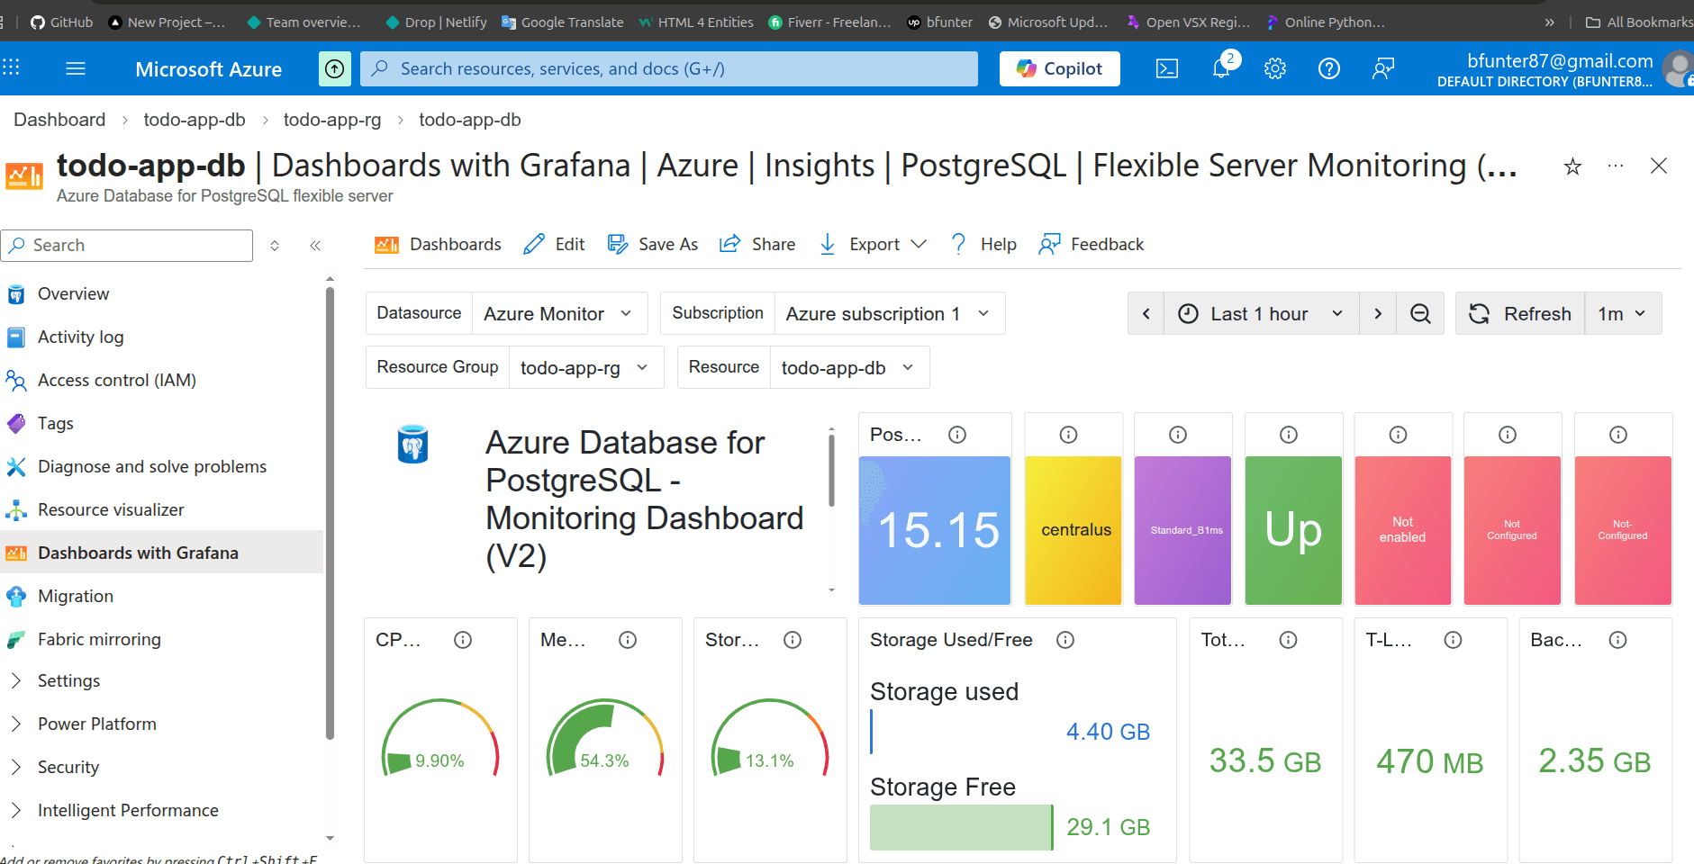
Task: Open the Help question mark in header
Action: coord(1329,68)
